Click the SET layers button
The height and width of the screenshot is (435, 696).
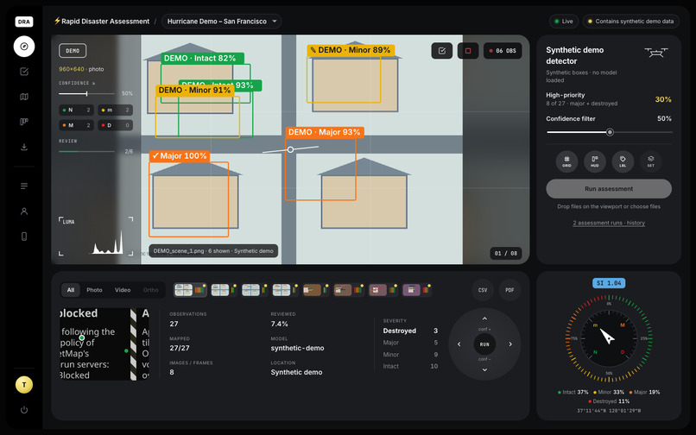651,161
